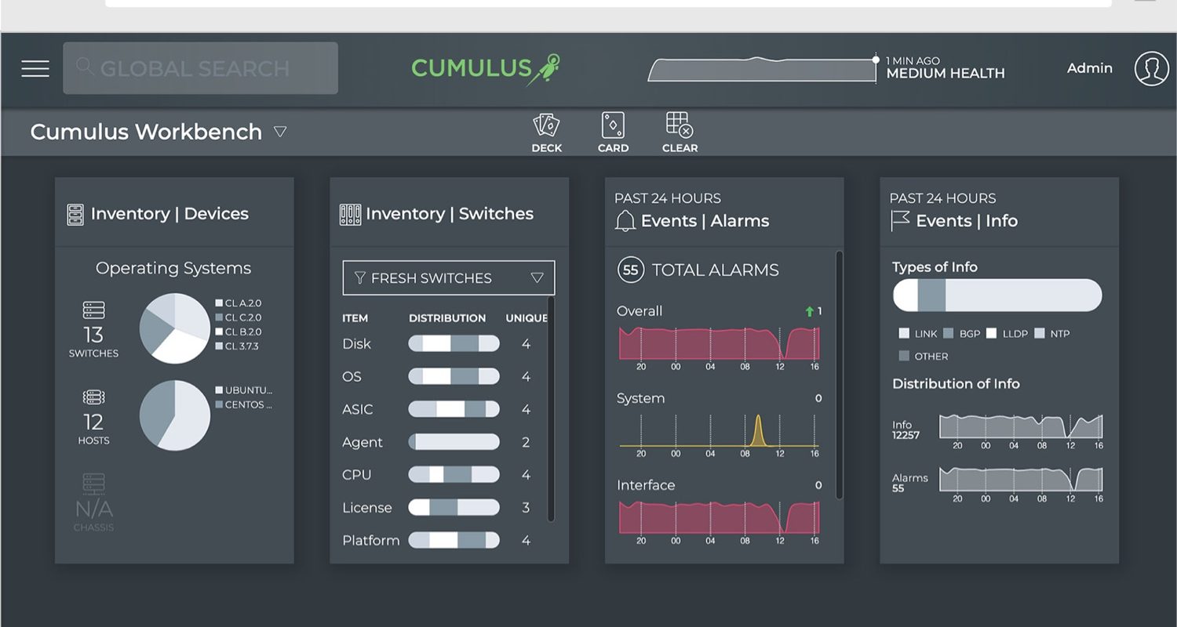Click the Interface alarms chart

pos(720,517)
